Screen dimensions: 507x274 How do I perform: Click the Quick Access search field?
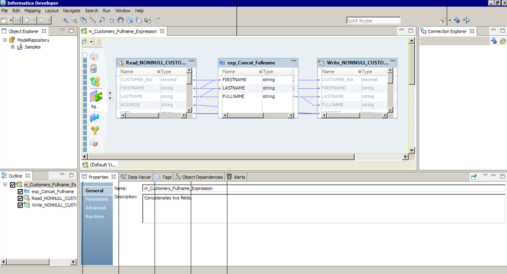[x=373, y=20]
